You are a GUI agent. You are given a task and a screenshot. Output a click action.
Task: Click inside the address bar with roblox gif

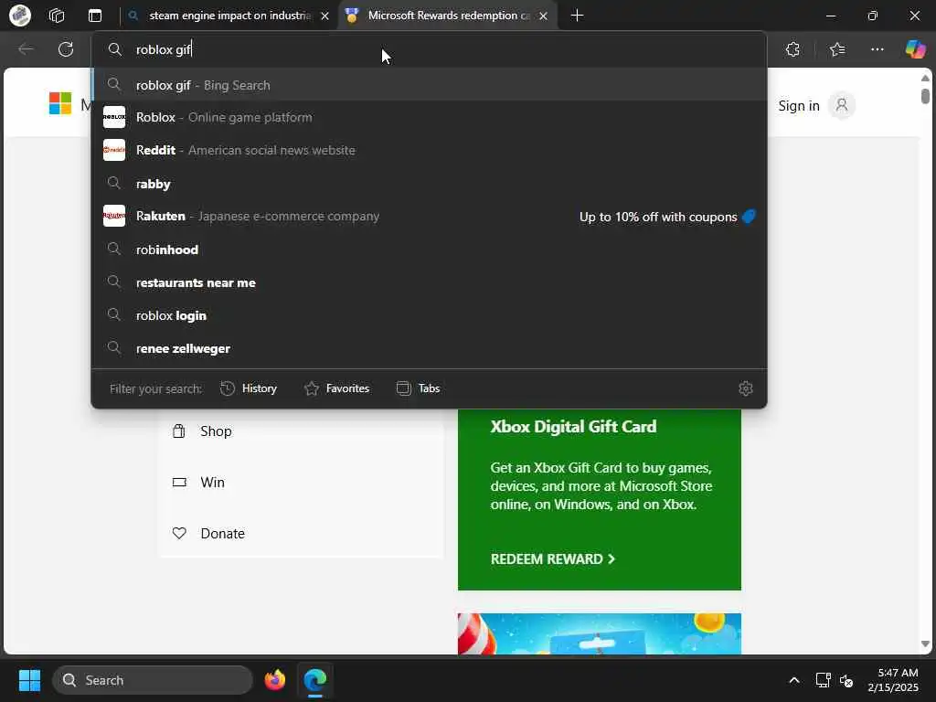[429, 49]
